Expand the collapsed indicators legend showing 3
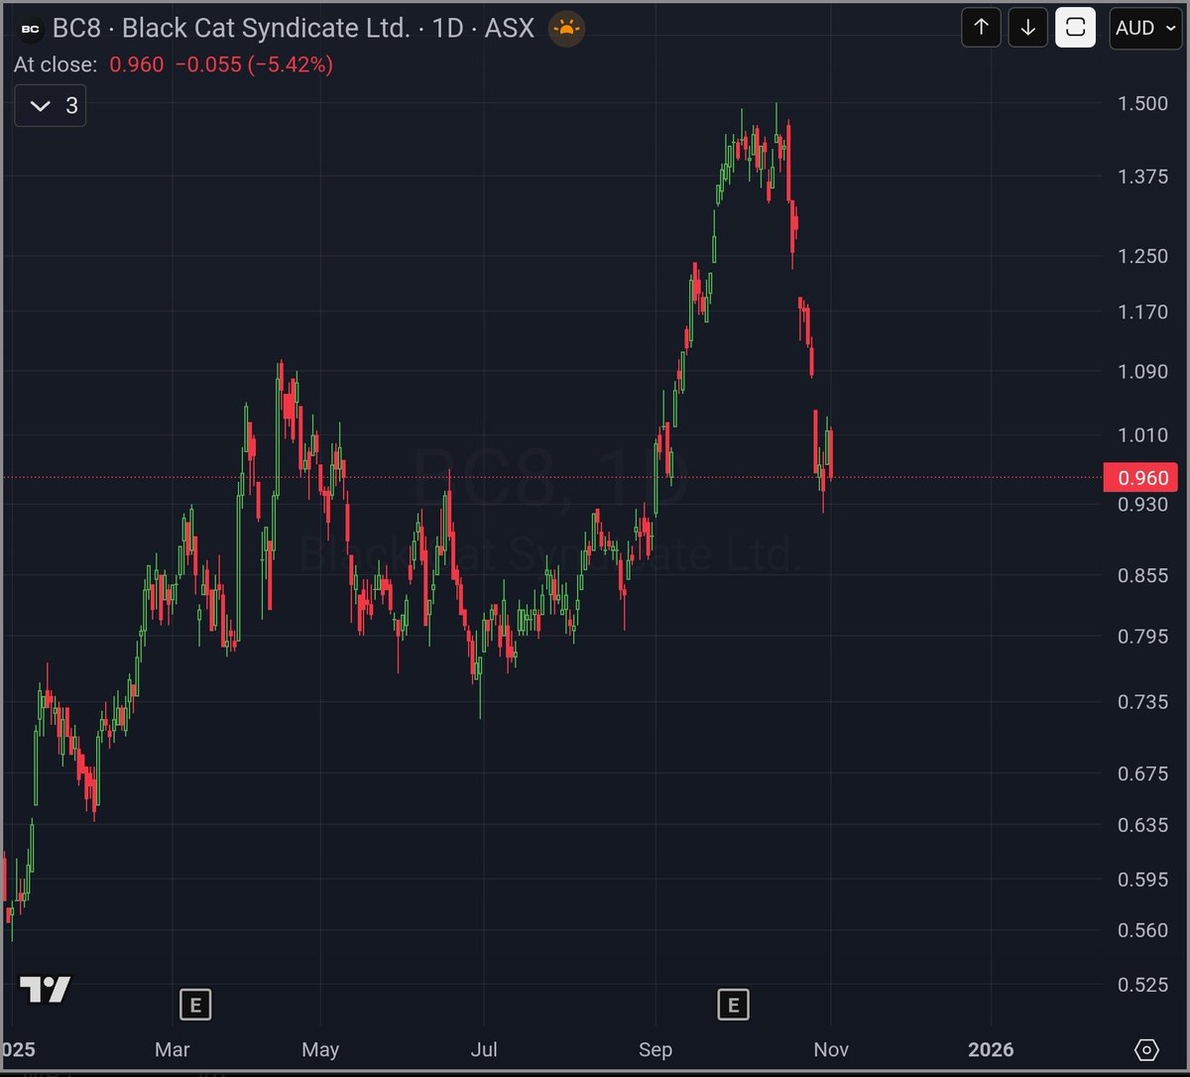The width and height of the screenshot is (1190, 1077). [51, 105]
